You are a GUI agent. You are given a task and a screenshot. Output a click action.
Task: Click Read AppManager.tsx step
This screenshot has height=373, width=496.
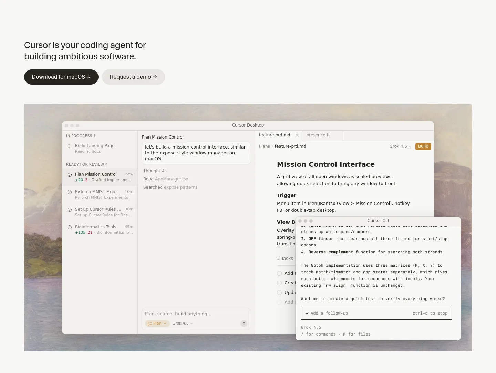166,179
